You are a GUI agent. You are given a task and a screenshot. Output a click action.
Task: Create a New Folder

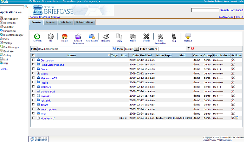coord(92,36)
